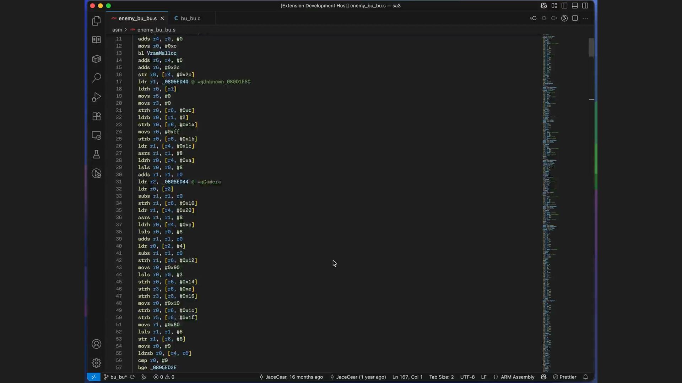Viewport: 682px width, 383px height.
Task: Switch to enemy_bu_bu.s tab
Action: [x=137, y=18]
